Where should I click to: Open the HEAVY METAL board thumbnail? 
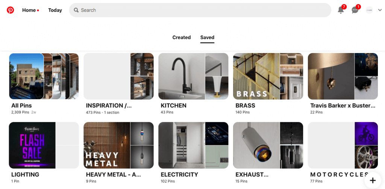(118, 145)
